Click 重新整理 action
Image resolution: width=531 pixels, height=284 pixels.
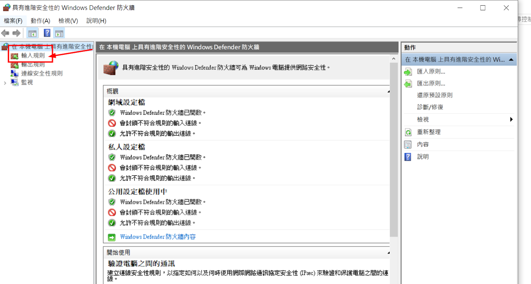[429, 132]
